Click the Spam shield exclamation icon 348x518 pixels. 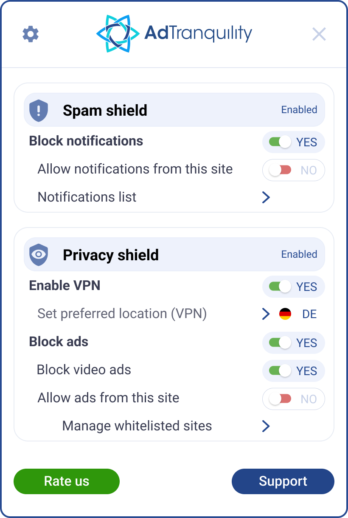(x=39, y=111)
